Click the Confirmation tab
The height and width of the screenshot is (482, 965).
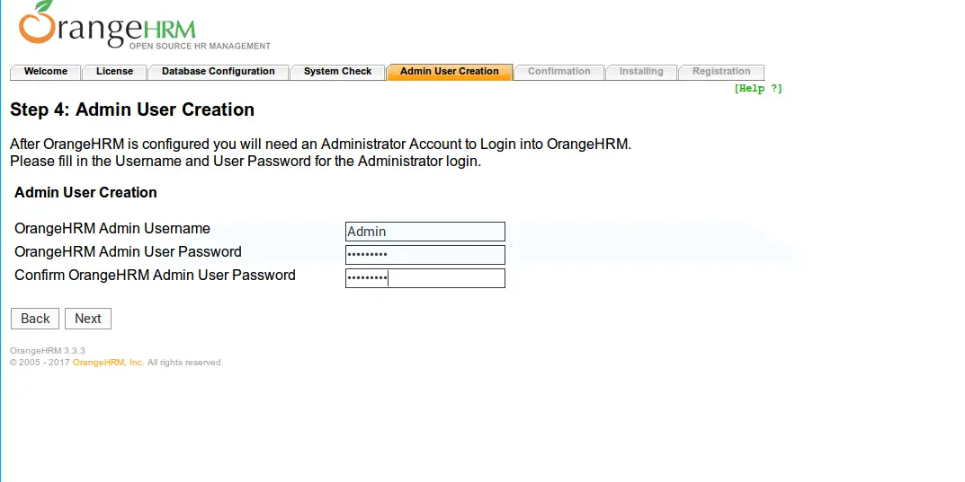(x=558, y=71)
